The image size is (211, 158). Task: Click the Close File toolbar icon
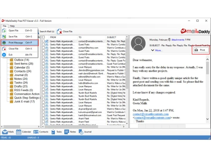coord(59,32)
